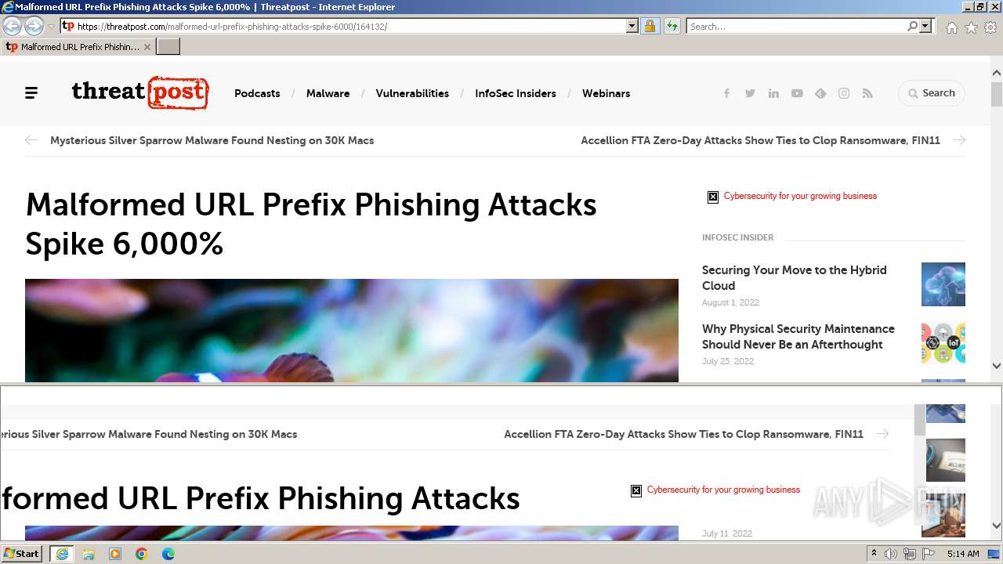Open Webinars menu item
The width and height of the screenshot is (1003, 564).
click(606, 93)
